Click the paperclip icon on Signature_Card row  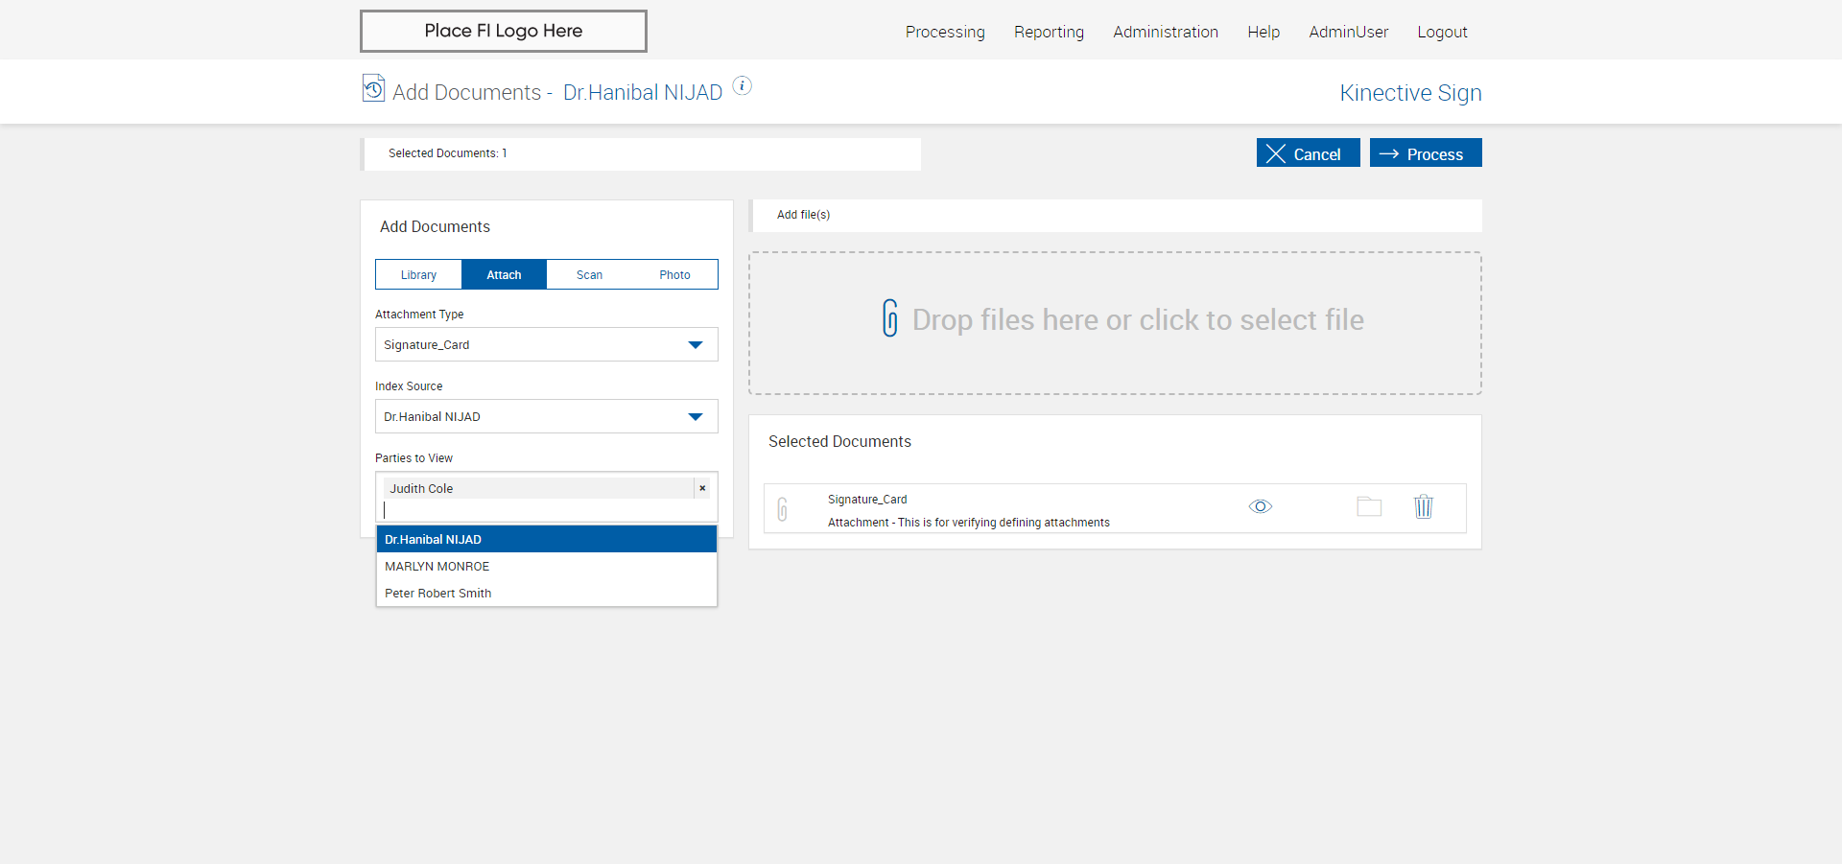click(783, 509)
